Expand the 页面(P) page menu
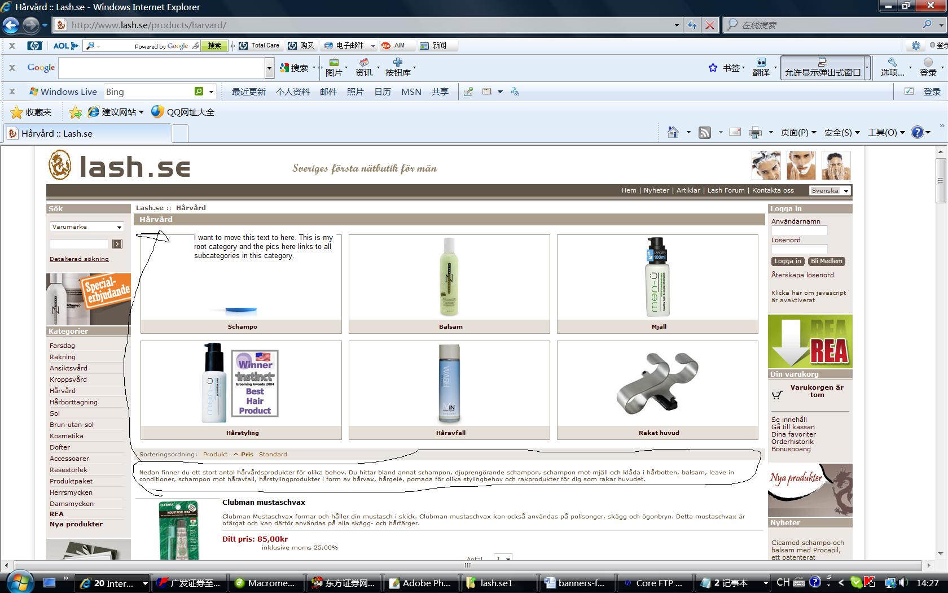 tap(798, 133)
